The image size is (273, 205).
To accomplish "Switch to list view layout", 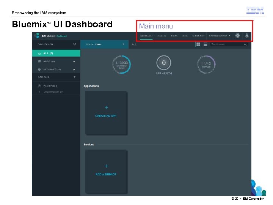I will click(206, 44).
